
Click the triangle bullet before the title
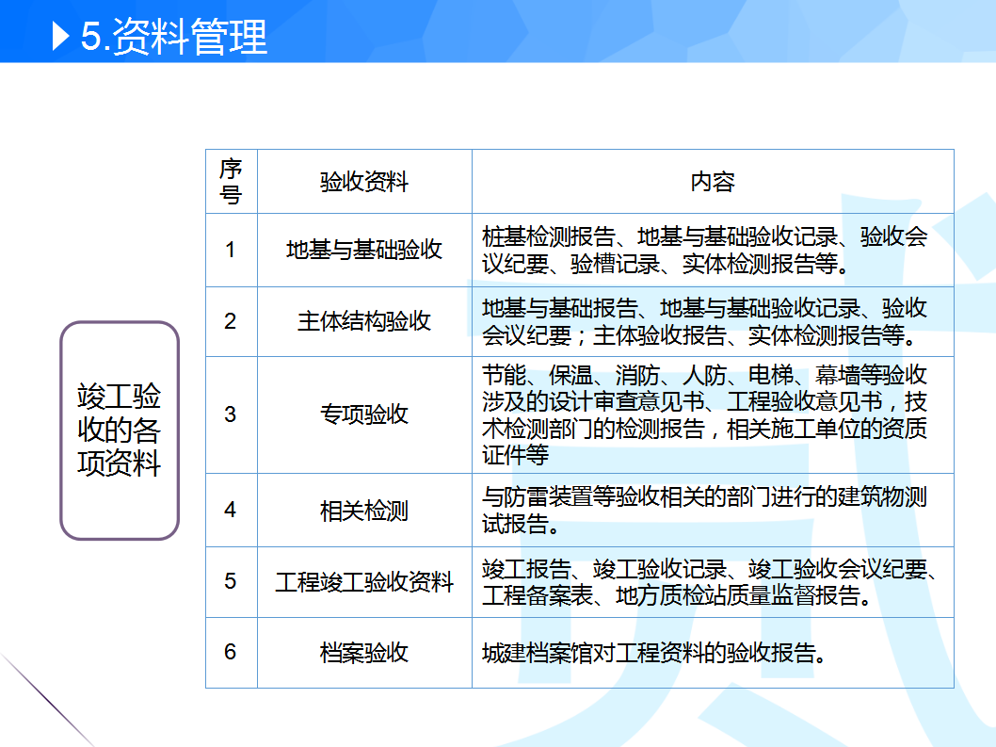coord(60,36)
